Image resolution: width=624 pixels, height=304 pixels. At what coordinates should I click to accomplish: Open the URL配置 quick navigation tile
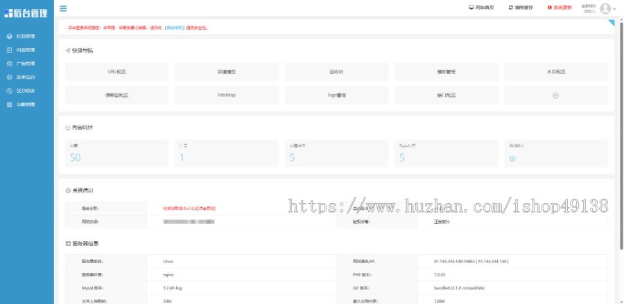tap(116, 72)
